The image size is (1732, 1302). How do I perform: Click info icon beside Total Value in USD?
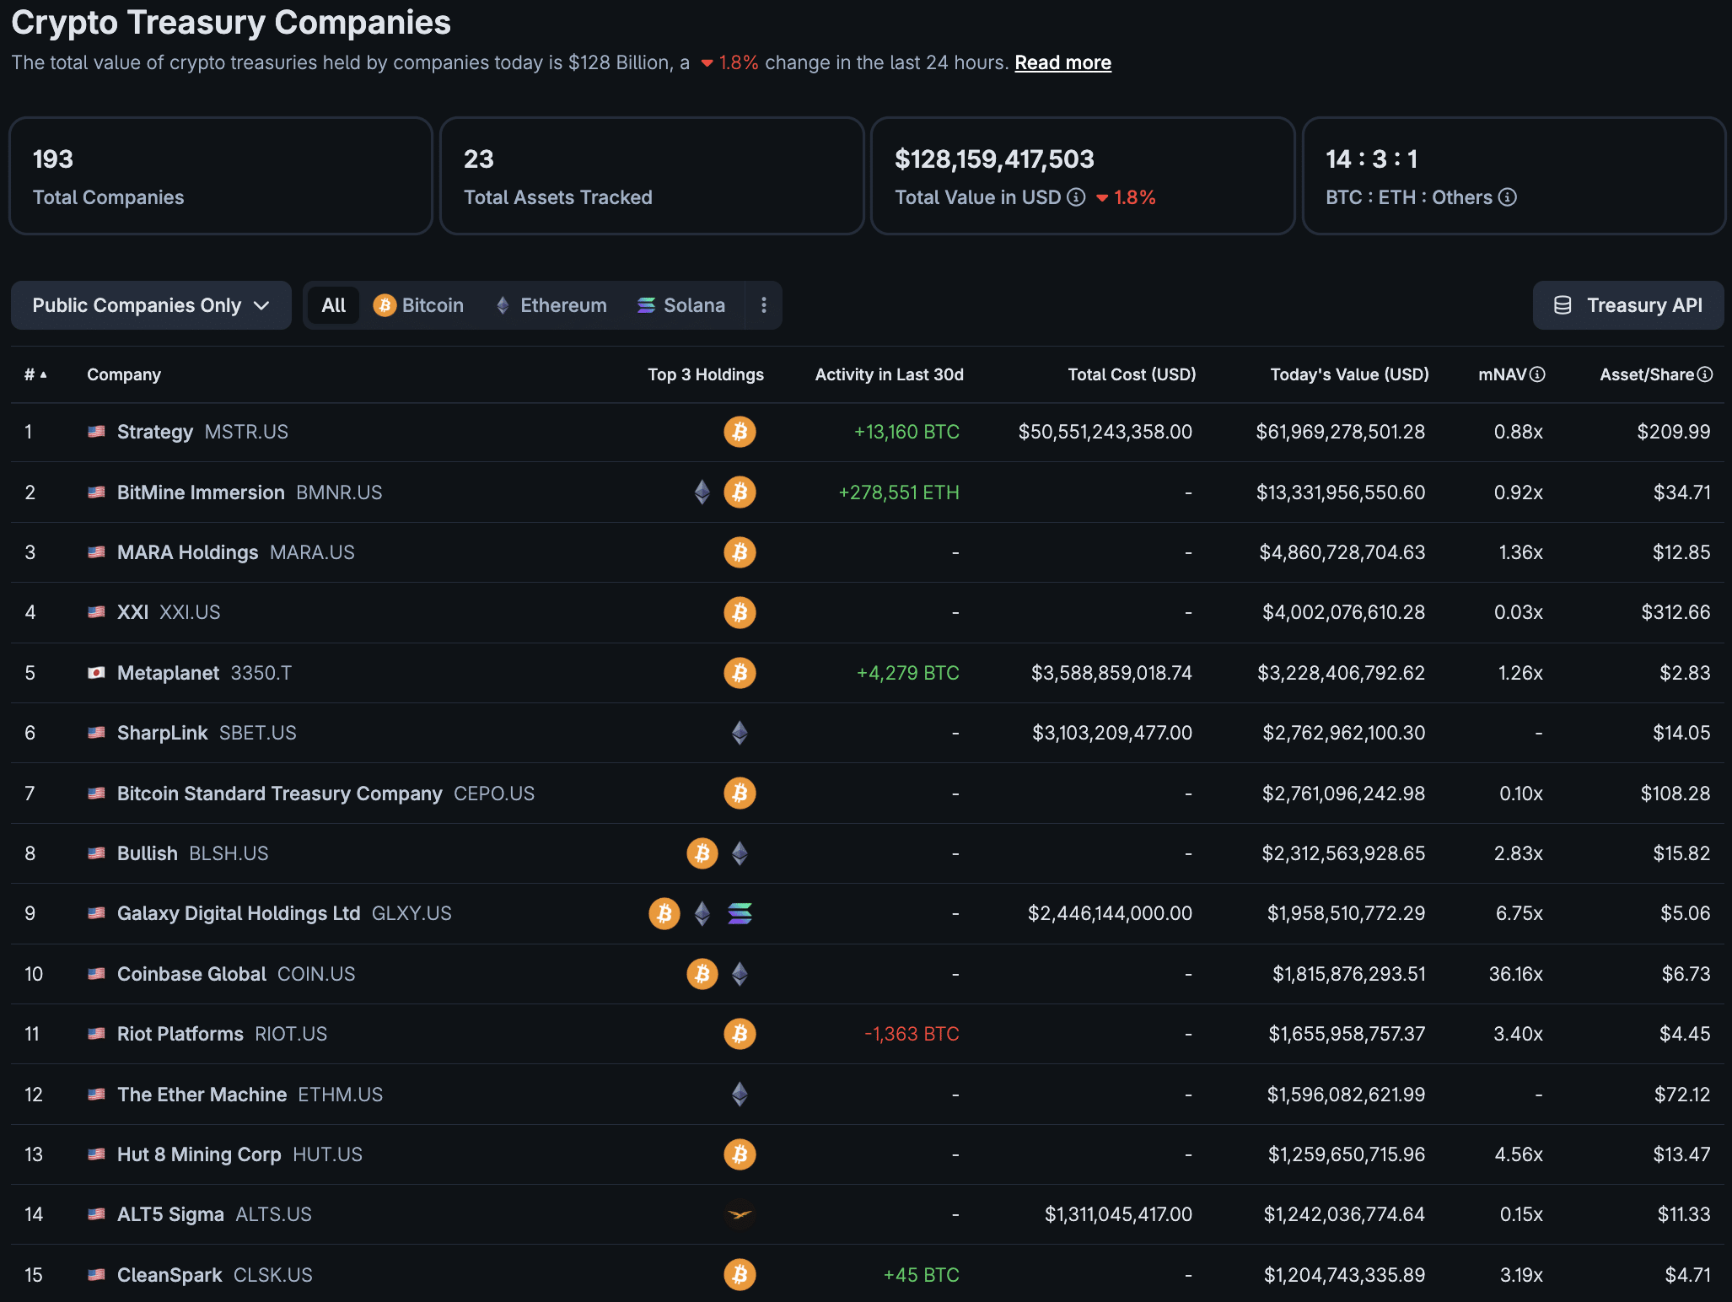click(1076, 197)
